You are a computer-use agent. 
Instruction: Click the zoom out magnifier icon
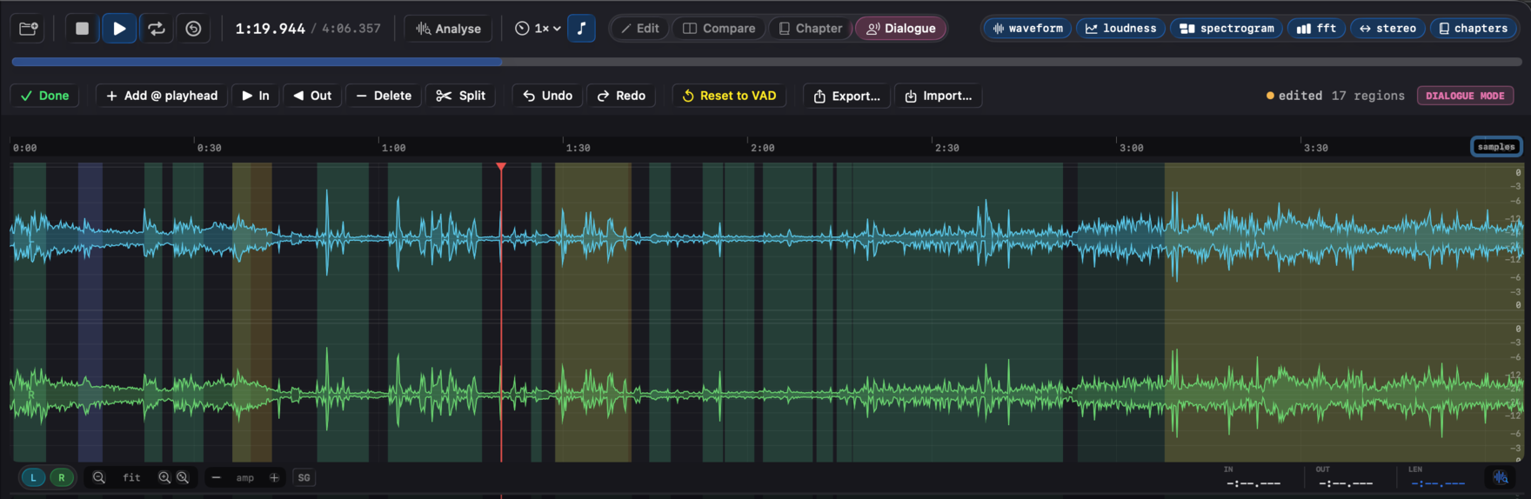tap(99, 477)
